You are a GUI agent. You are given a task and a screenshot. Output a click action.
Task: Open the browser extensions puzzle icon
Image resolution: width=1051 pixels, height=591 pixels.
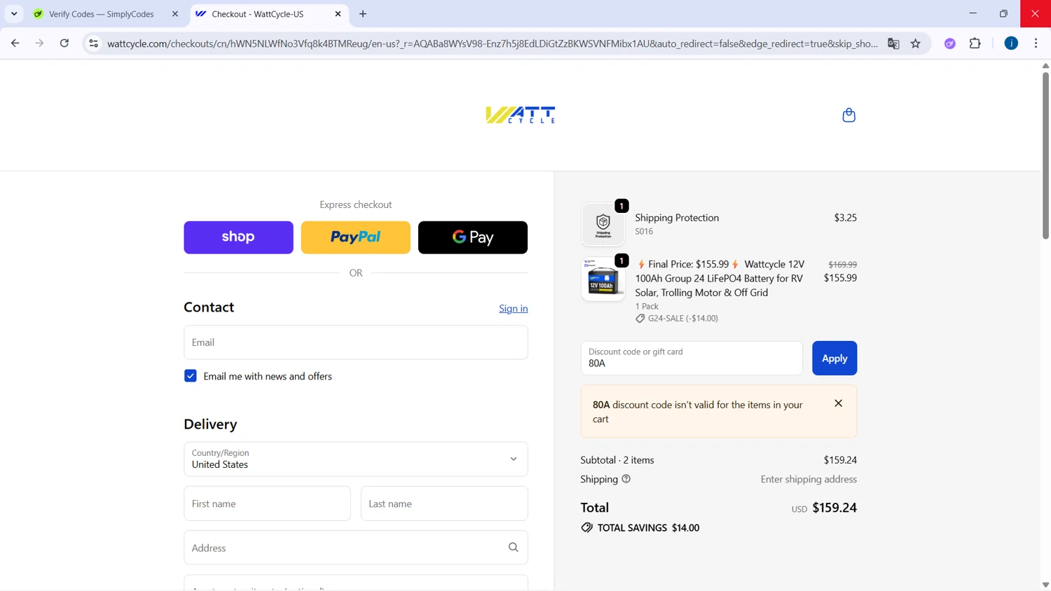click(x=975, y=43)
